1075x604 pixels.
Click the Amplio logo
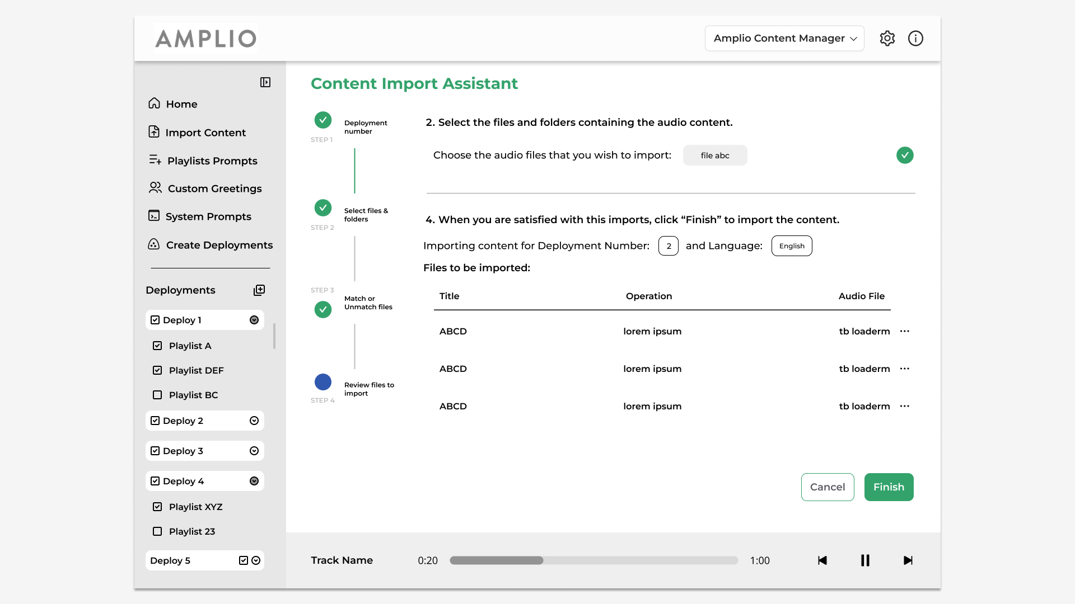point(205,39)
